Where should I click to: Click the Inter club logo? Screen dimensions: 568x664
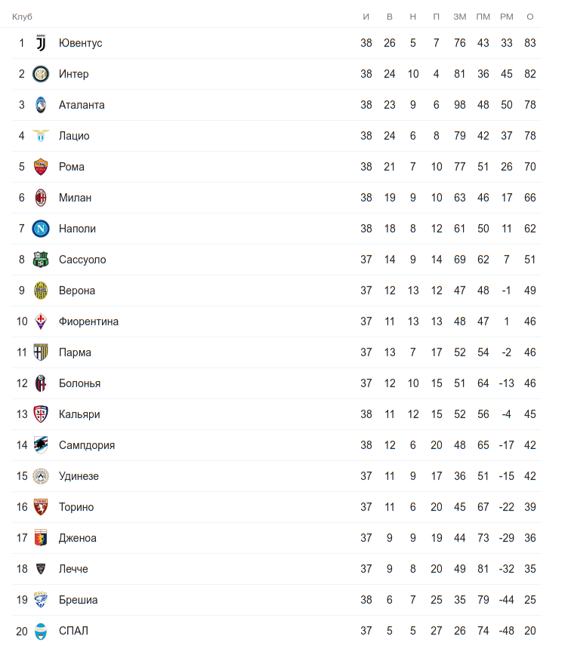pos(41,74)
